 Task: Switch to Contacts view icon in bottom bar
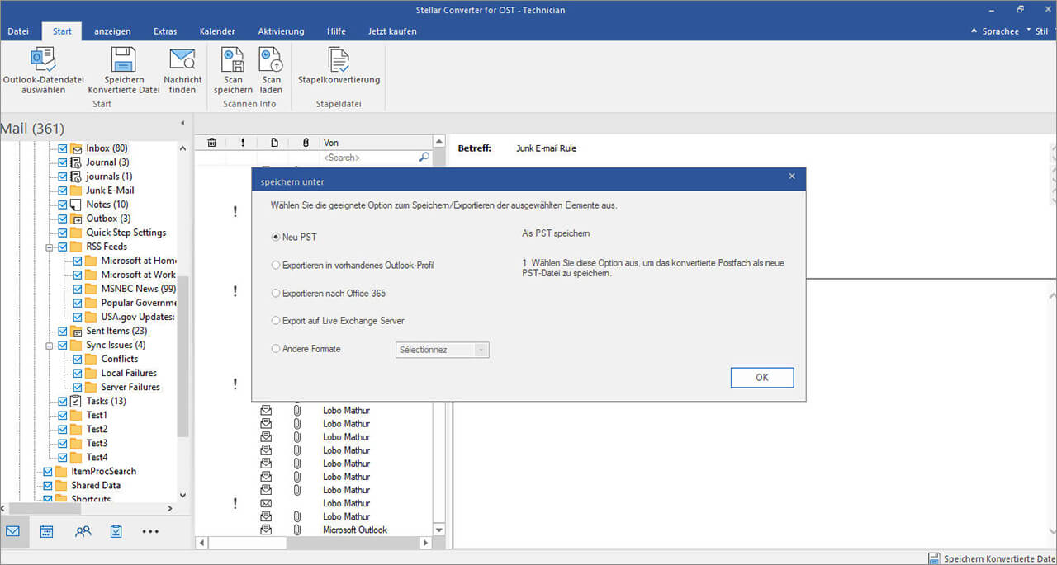click(83, 531)
